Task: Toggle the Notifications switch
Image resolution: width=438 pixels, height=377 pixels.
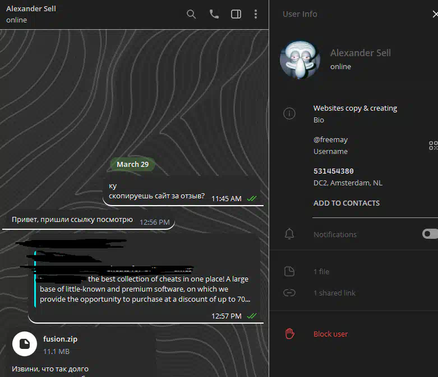Action: pyautogui.click(x=430, y=234)
